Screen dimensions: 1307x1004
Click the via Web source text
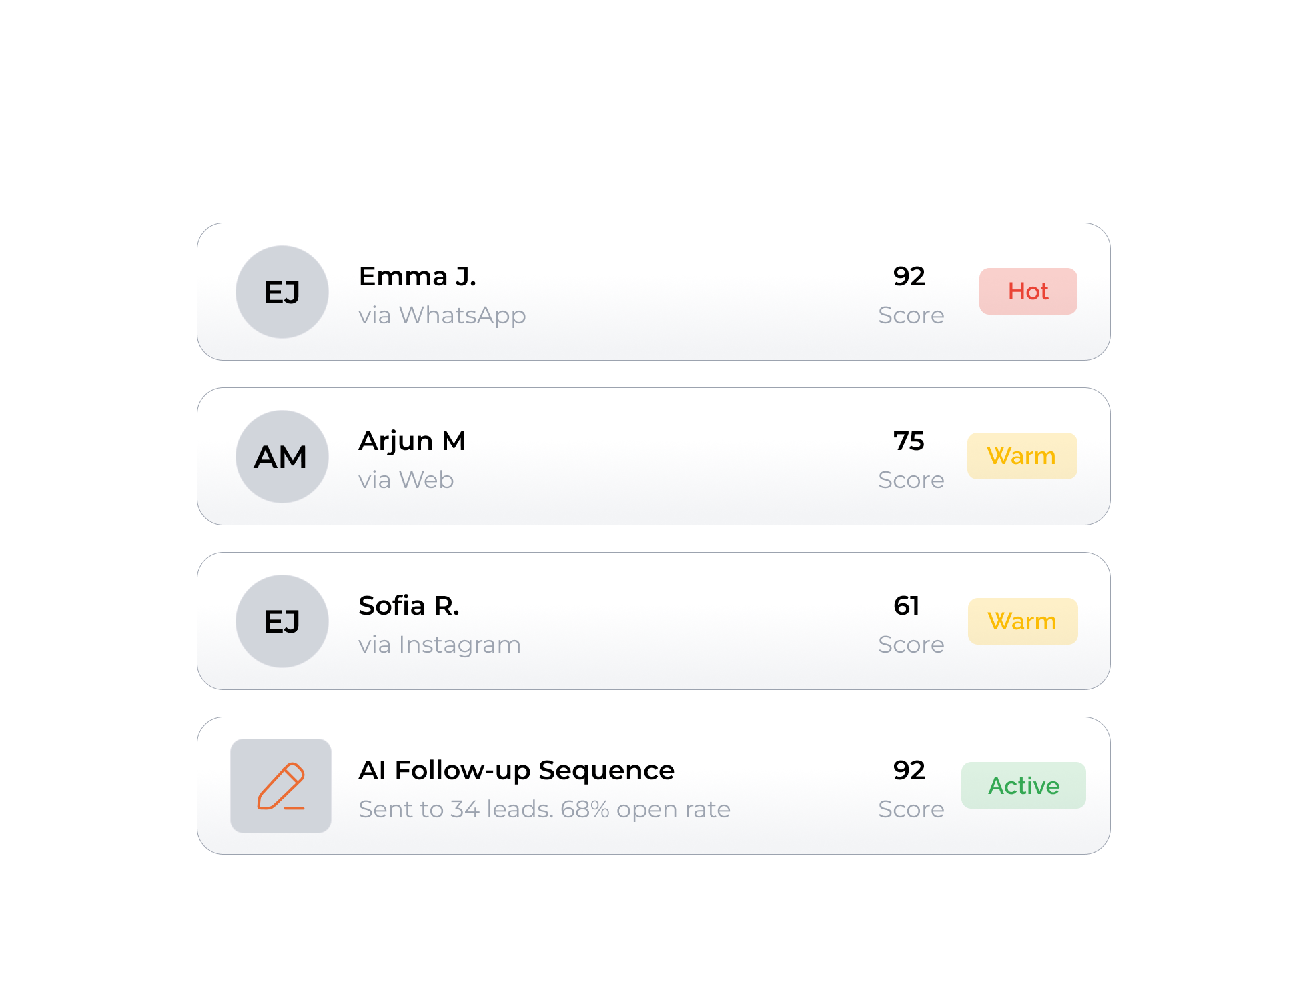pyautogui.click(x=406, y=480)
